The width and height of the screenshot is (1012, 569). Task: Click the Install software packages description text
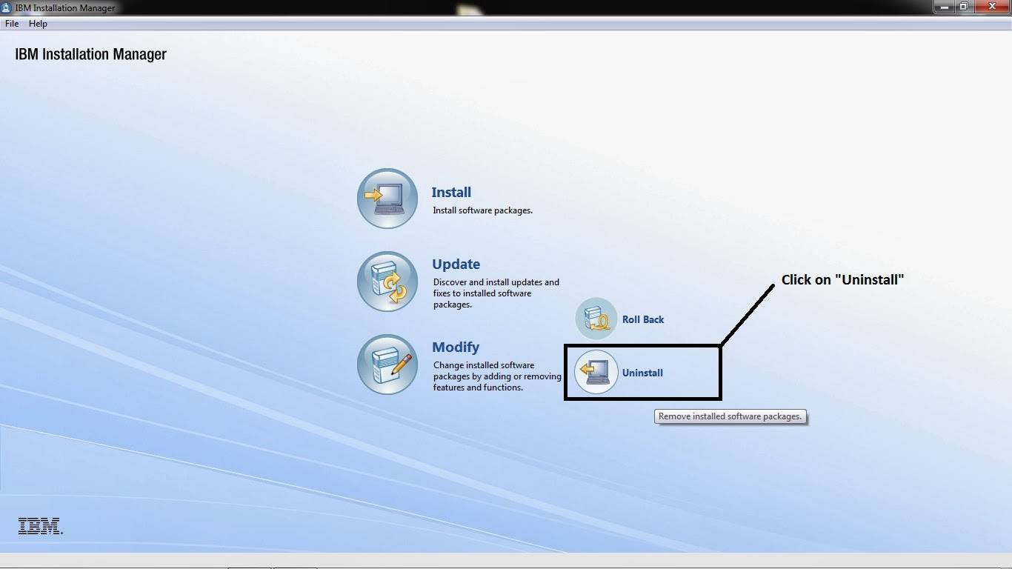point(482,210)
